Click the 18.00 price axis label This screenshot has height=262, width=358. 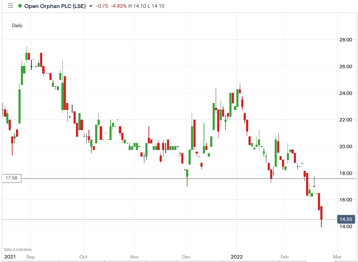click(x=345, y=173)
